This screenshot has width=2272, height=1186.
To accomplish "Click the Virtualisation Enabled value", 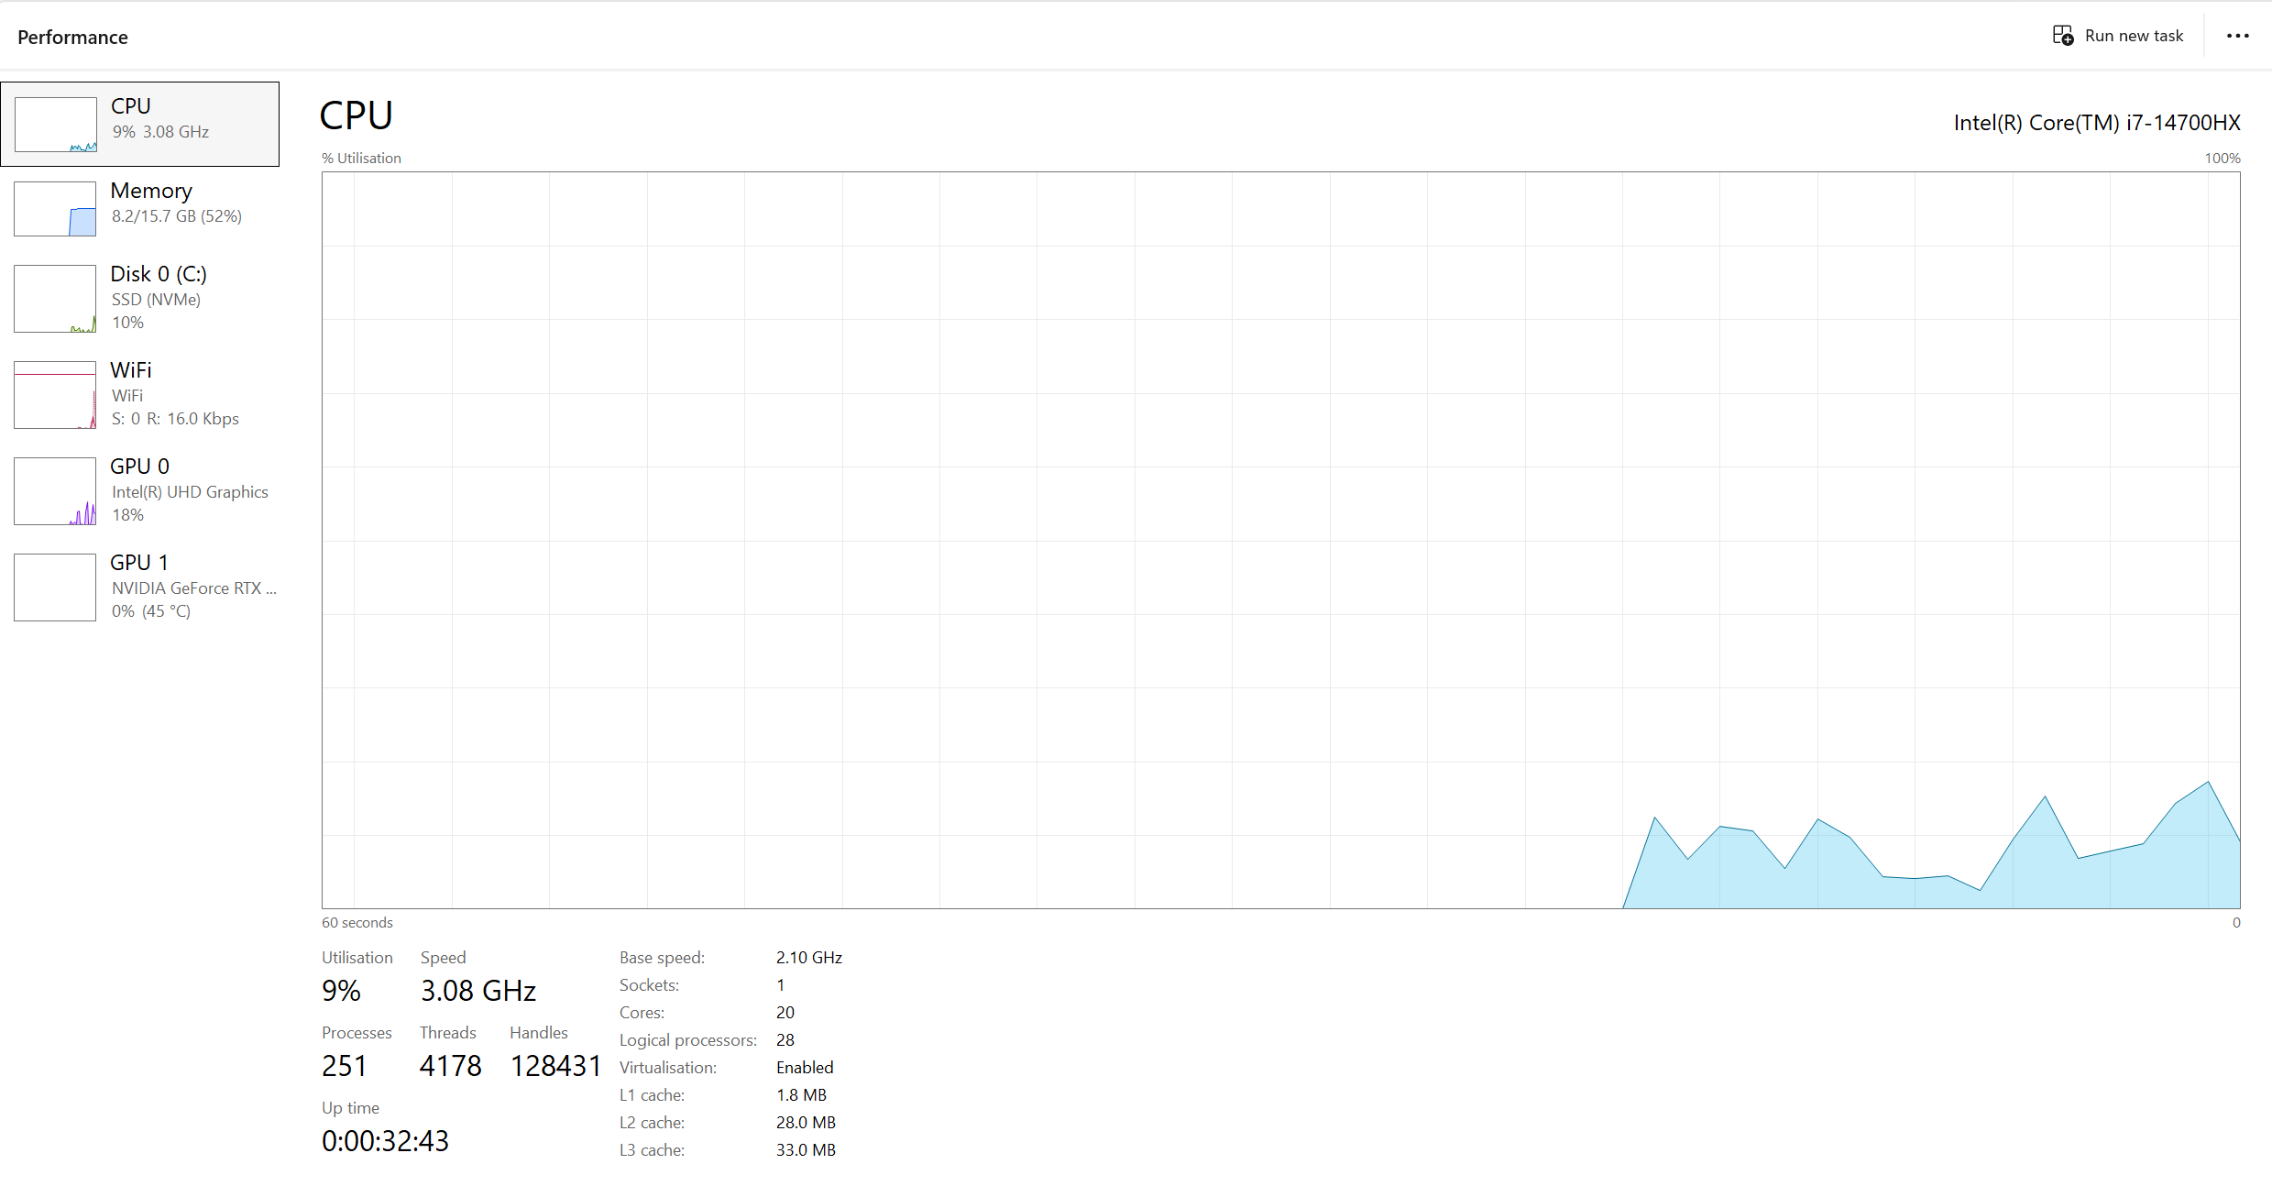I will 805,1068.
